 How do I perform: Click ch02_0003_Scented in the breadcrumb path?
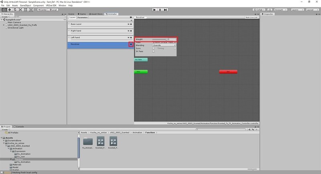click(x=120, y=133)
